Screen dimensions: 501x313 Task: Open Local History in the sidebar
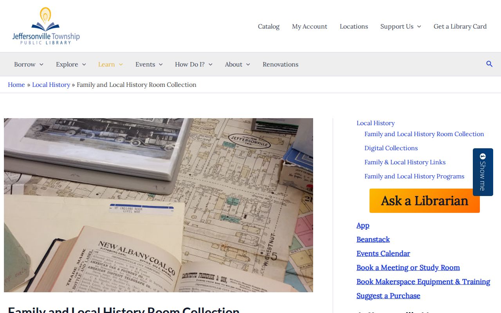pyautogui.click(x=375, y=123)
